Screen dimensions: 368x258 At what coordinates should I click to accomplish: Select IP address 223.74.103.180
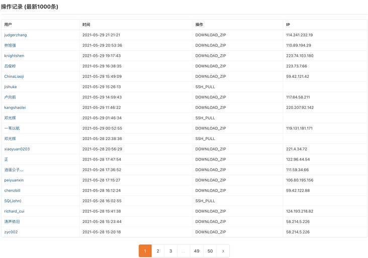click(300, 56)
